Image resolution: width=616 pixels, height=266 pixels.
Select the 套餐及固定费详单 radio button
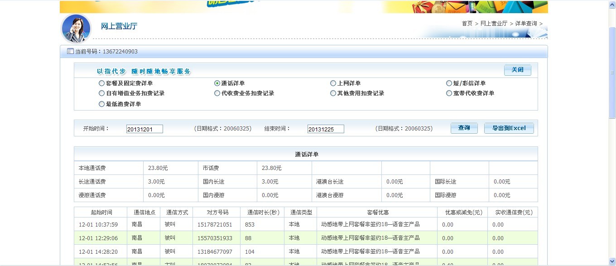[x=101, y=83]
